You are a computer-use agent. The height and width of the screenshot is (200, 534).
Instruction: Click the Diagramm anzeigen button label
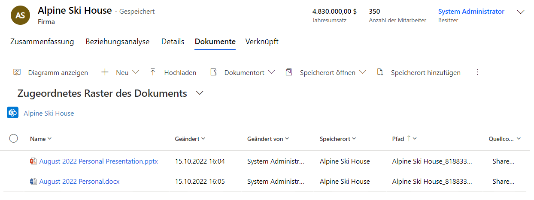pos(58,73)
